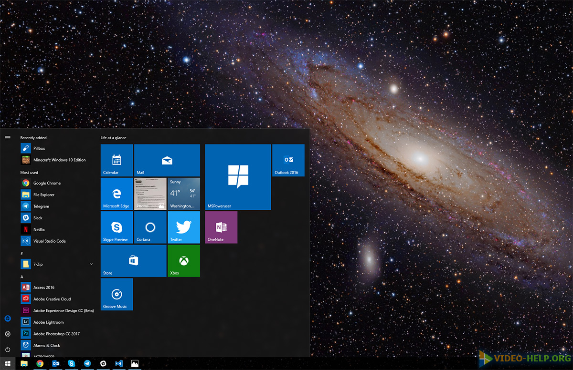The width and height of the screenshot is (573, 370).
Task: Toggle the hamburger menu in Start
Action: tap(8, 138)
